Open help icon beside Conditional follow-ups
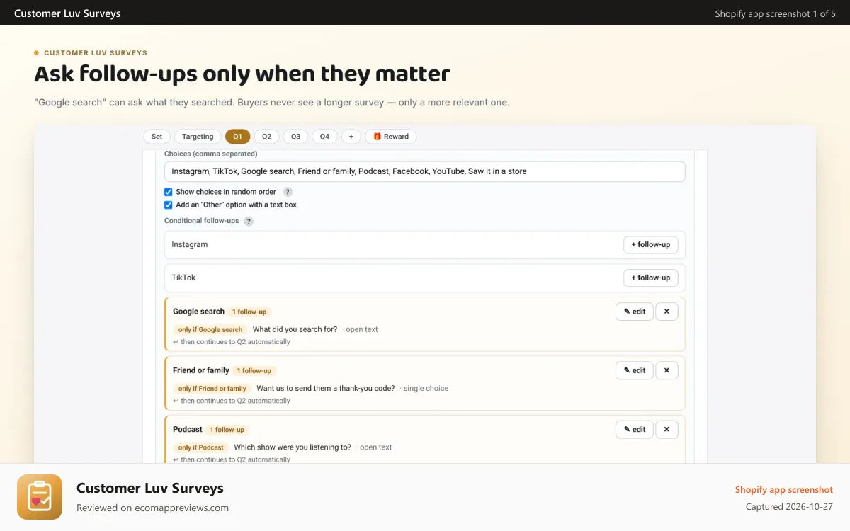850x531 pixels. click(249, 221)
